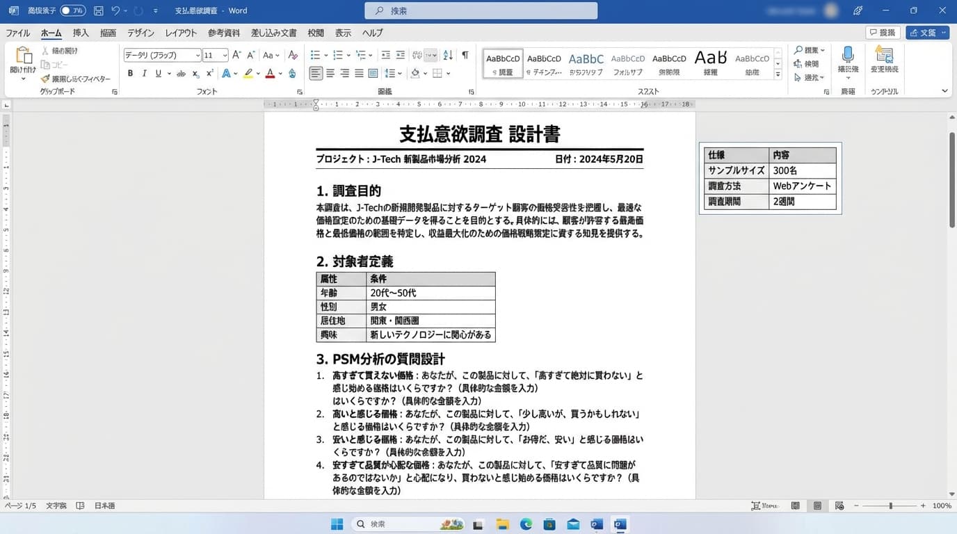This screenshot has height=534, width=957.
Task: Open the Sort dialog from the ribbon
Action: pos(447,54)
